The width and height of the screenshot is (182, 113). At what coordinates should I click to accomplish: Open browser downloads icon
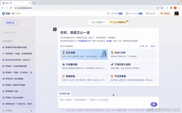pyautogui.click(x=167, y=8)
